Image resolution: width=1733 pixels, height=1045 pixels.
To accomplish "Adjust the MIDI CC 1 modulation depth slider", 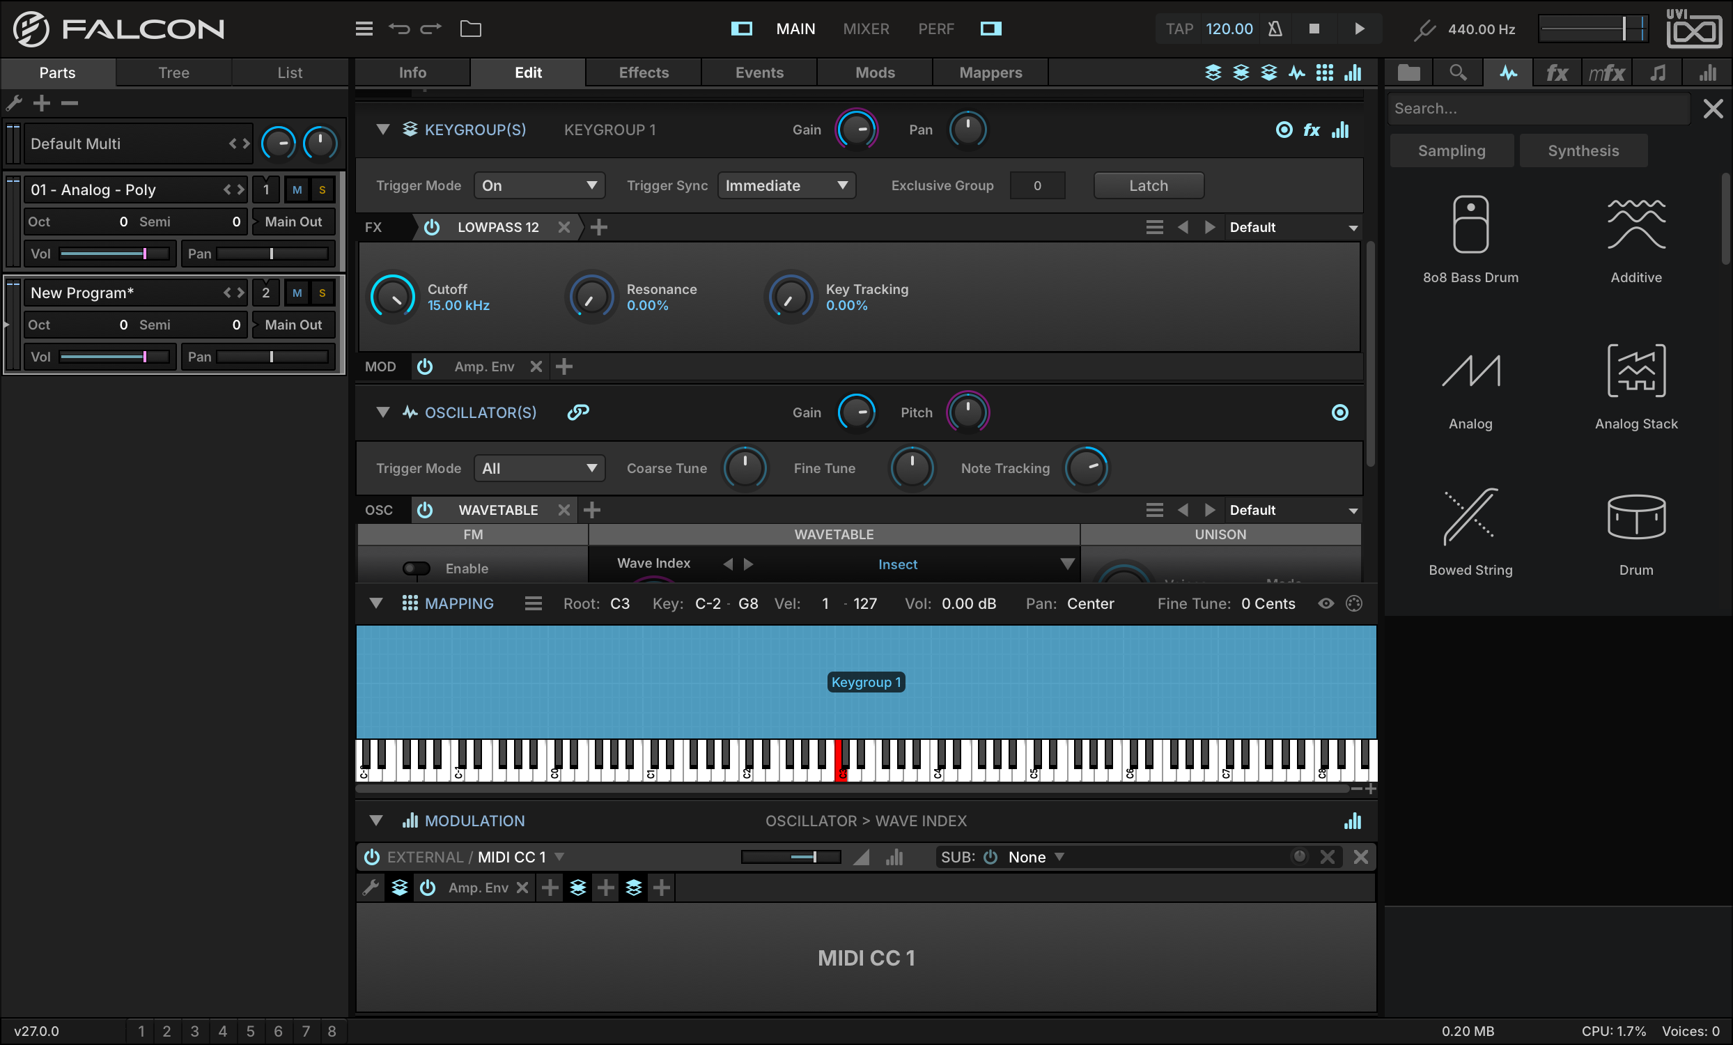I will [x=791, y=856].
